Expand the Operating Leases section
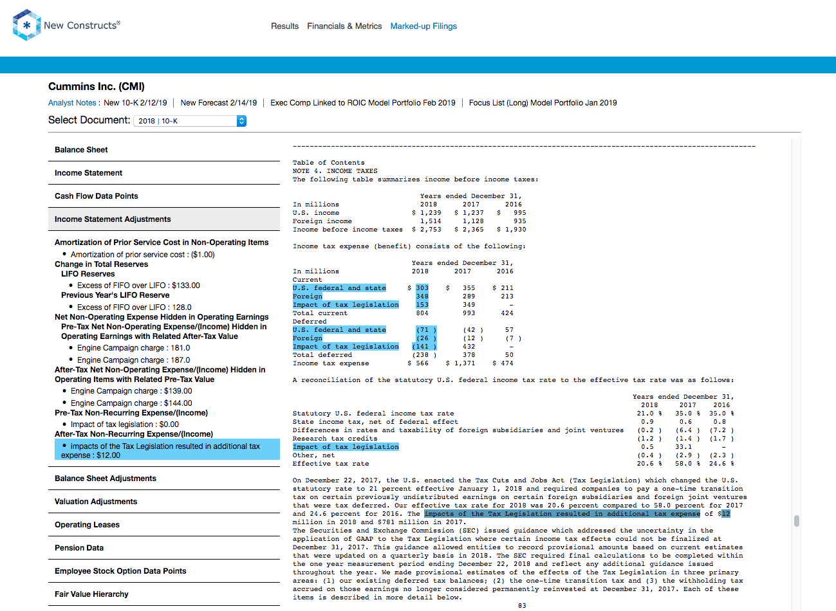836x611 pixels. point(164,525)
